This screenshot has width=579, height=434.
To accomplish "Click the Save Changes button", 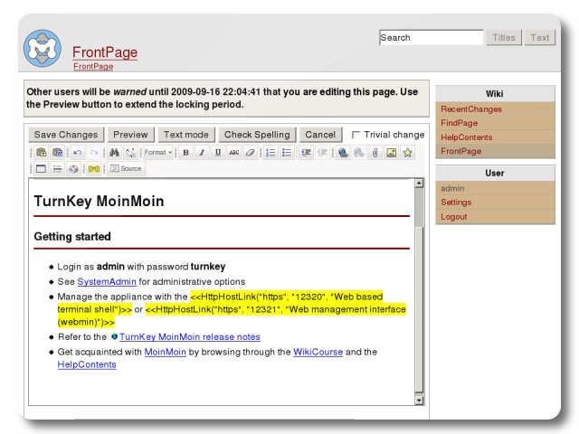I will point(66,135).
